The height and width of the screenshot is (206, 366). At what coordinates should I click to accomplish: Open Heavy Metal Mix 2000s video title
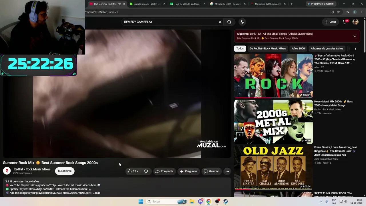(x=333, y=103)
